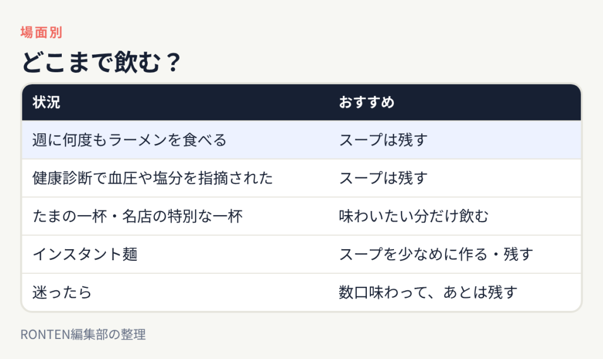Click スープは残す in the highlighted row

383,140
